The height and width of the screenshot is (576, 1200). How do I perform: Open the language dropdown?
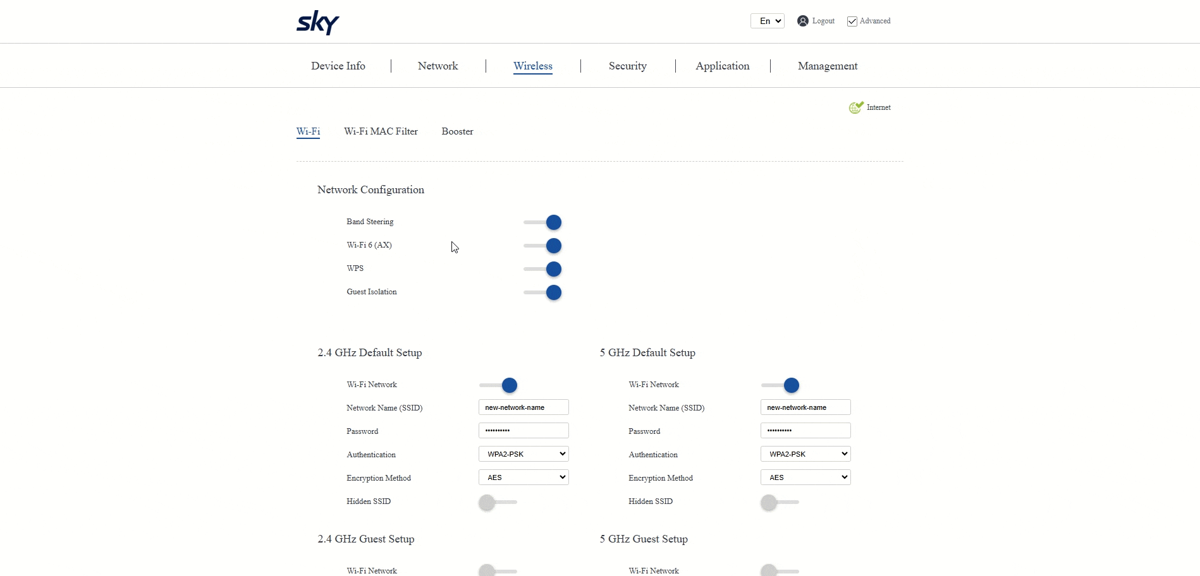(x=767, y=21)
